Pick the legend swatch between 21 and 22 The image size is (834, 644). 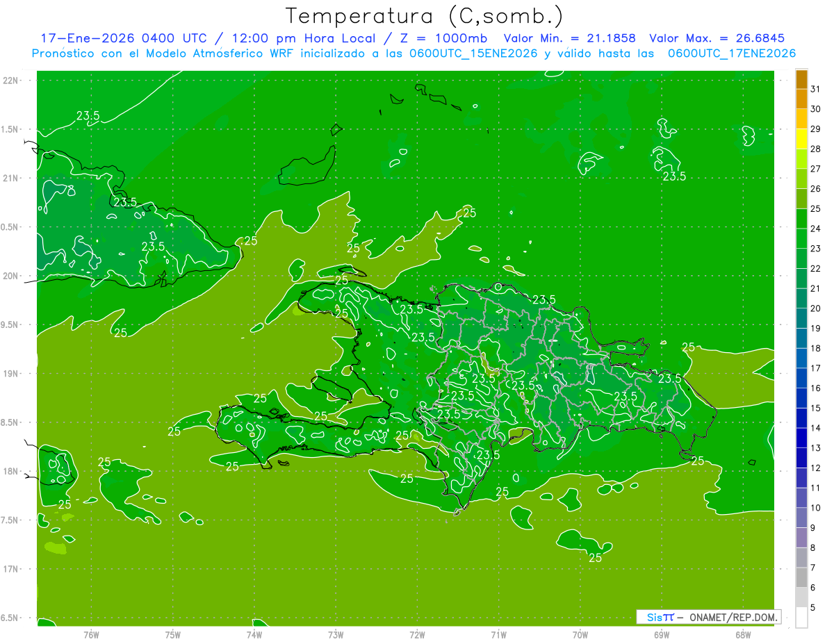click(x=801, y=279)
